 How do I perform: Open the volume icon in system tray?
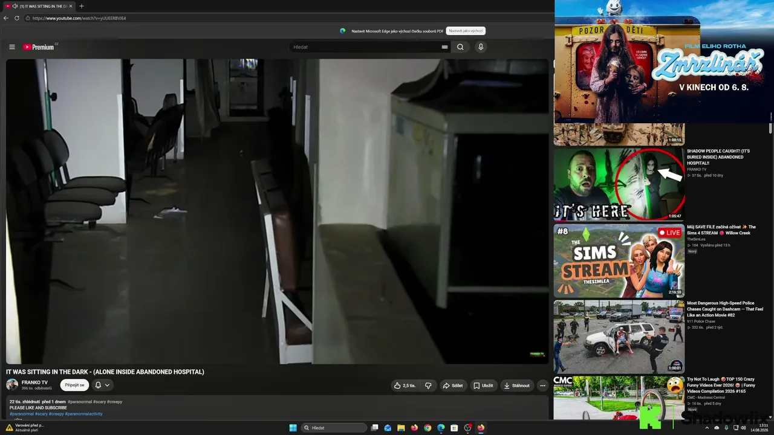click(x=743, y=428)
